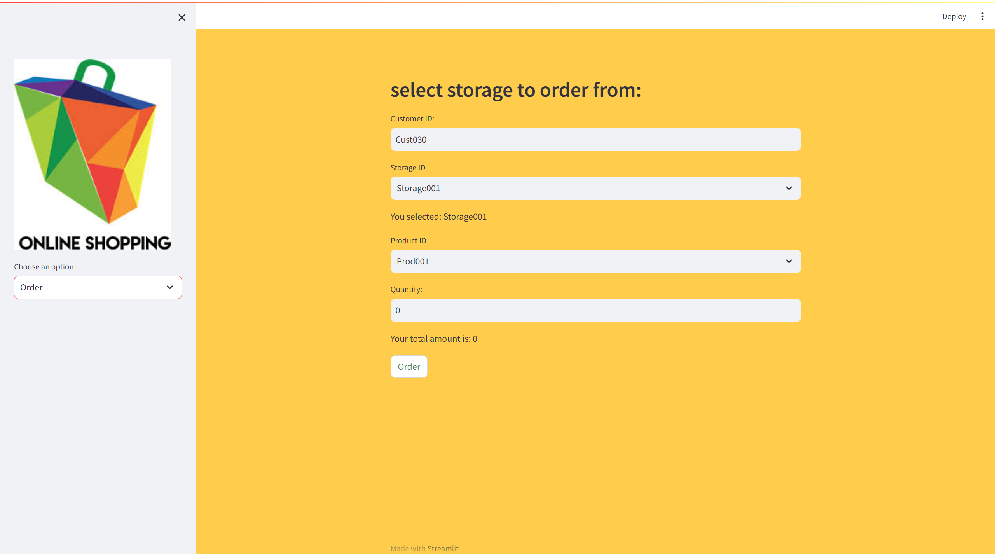Open the Storage001 select box

pos(583,188)
